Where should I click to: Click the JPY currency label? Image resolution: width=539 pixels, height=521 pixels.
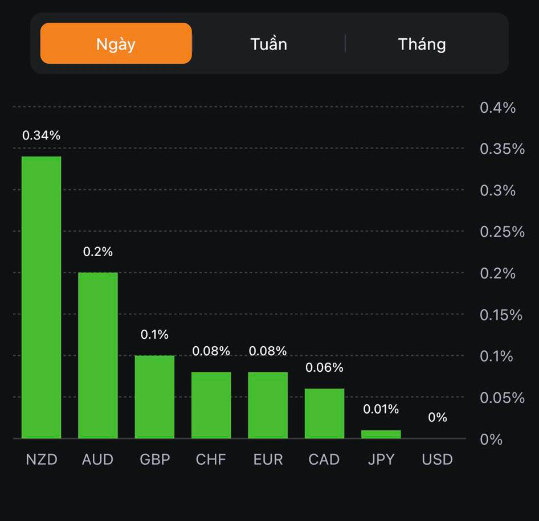pyautogui.click(x=381, y=460)
